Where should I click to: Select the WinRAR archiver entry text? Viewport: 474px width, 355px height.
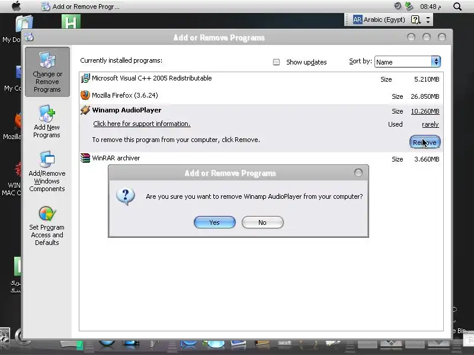(x=116, y=158)
